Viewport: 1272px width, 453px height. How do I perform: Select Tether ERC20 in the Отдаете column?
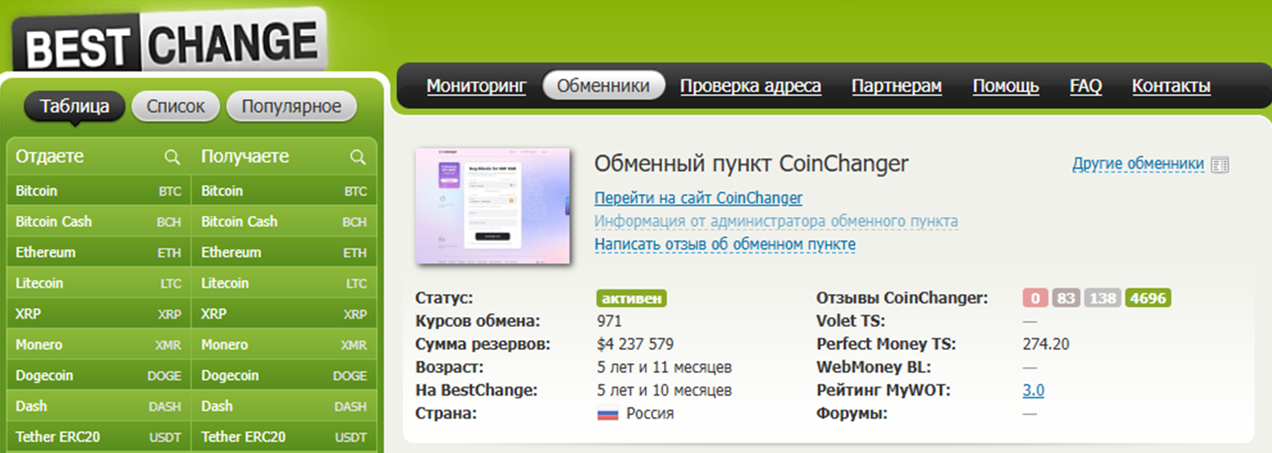tap(98, 437)
